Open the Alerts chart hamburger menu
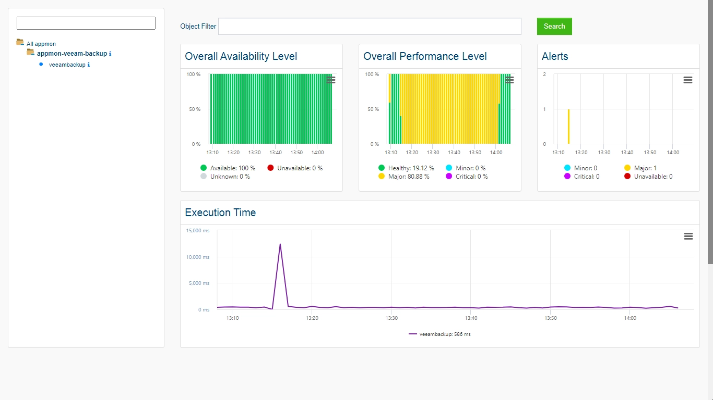Viewport: 713px width, 400px height. [688, 80]
